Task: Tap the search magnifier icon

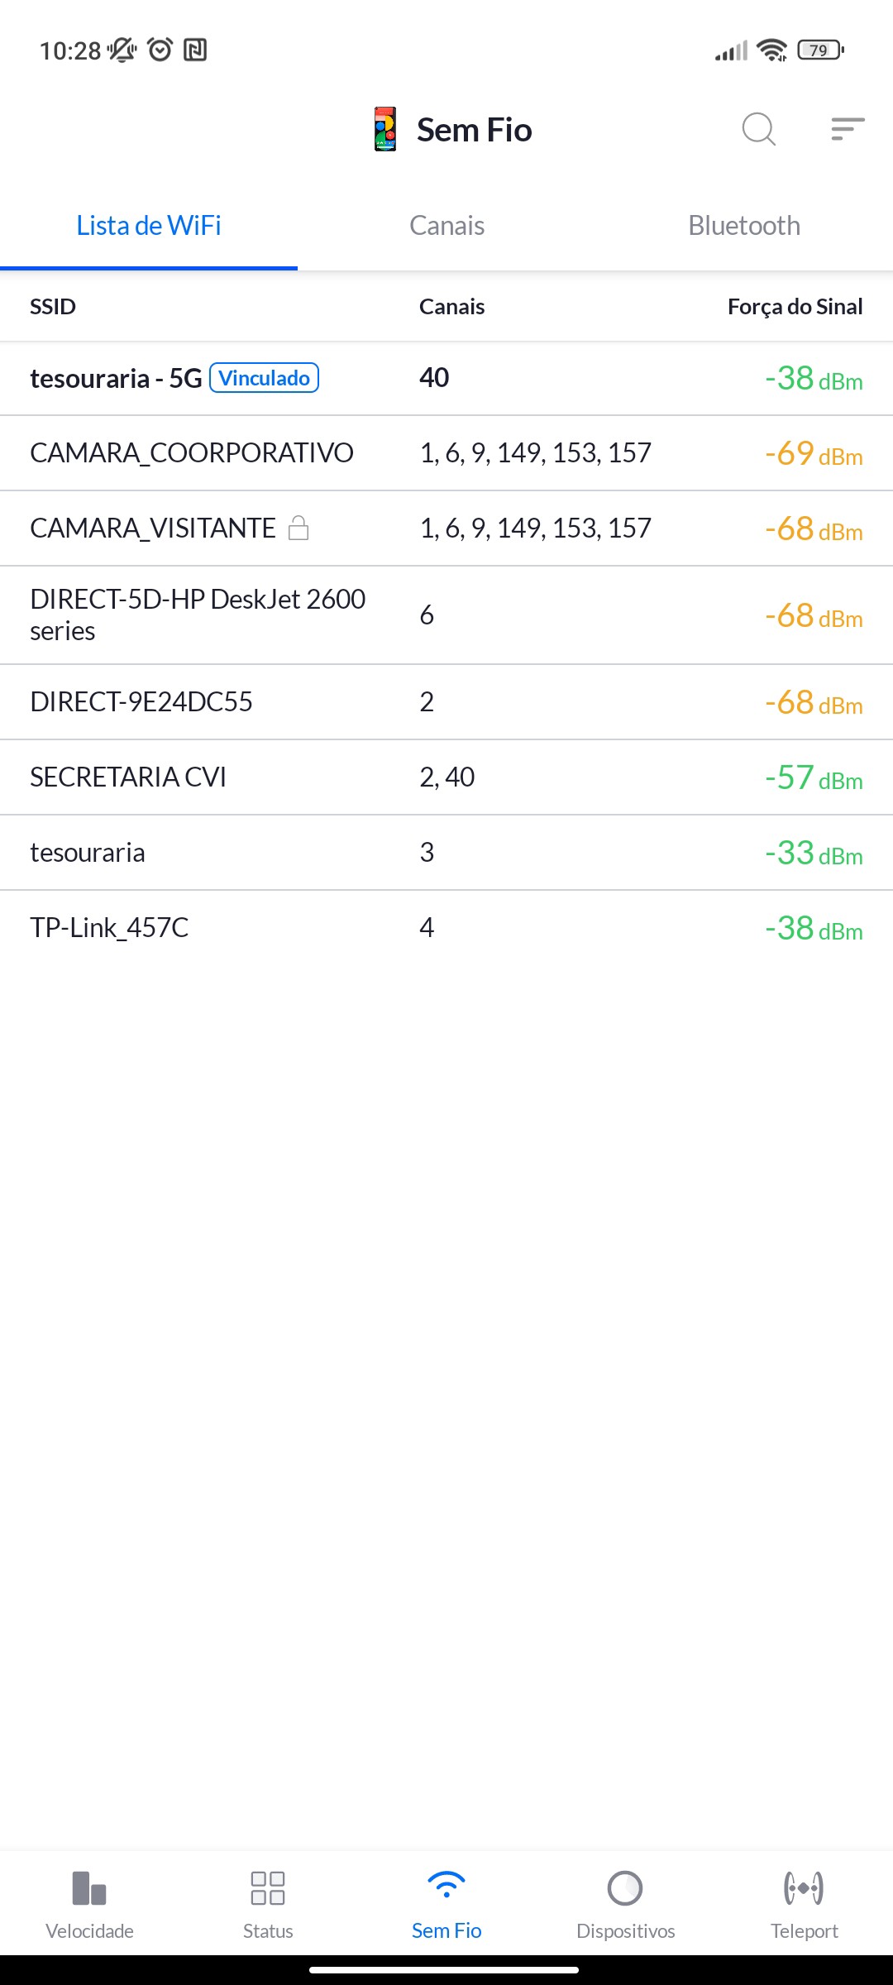Action: tap(758, 130)
